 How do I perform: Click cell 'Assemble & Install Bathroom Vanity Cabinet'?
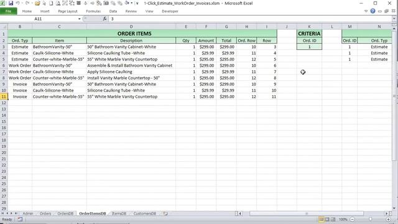pos(131,65)
